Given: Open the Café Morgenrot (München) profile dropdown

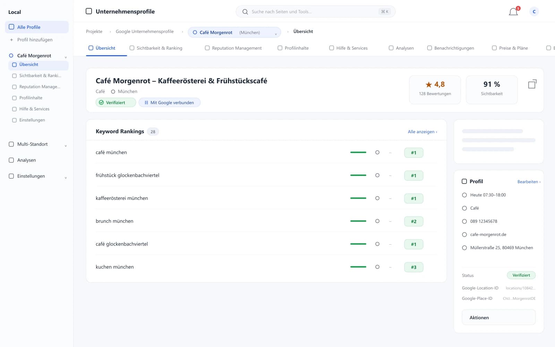Looking at the screenshot, I should click(234, 32).
